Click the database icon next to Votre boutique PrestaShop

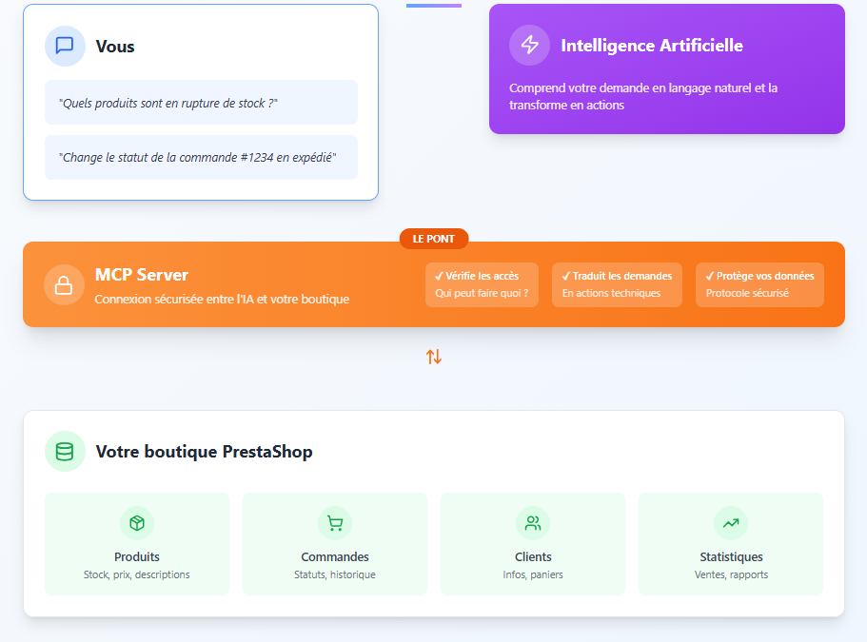[65, 451]
